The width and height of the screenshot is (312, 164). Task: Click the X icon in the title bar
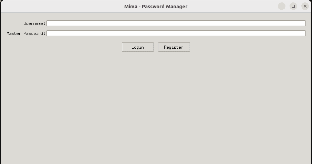pyautogui.click(x=305, y=6)
